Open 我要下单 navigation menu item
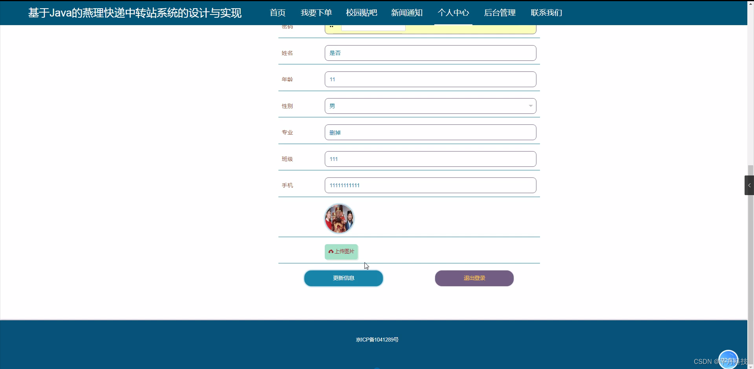754x369 pixels. click(x=316, y=13)
